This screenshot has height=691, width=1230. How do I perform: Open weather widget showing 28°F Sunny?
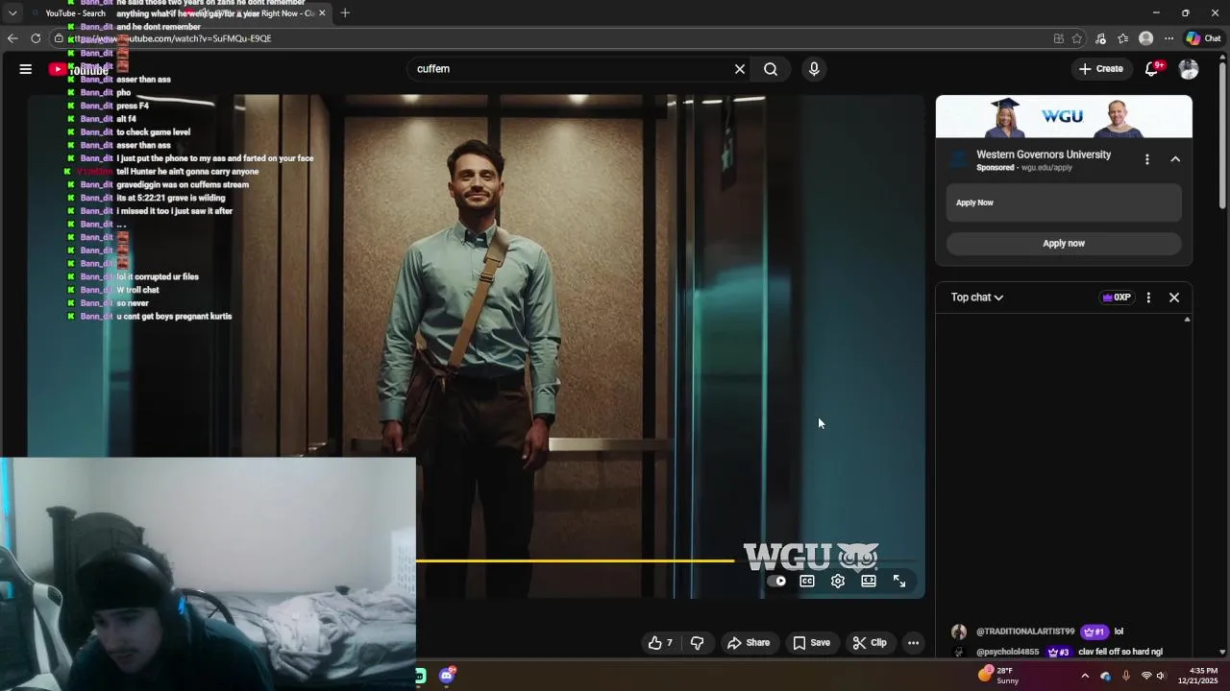click(998, 676)
